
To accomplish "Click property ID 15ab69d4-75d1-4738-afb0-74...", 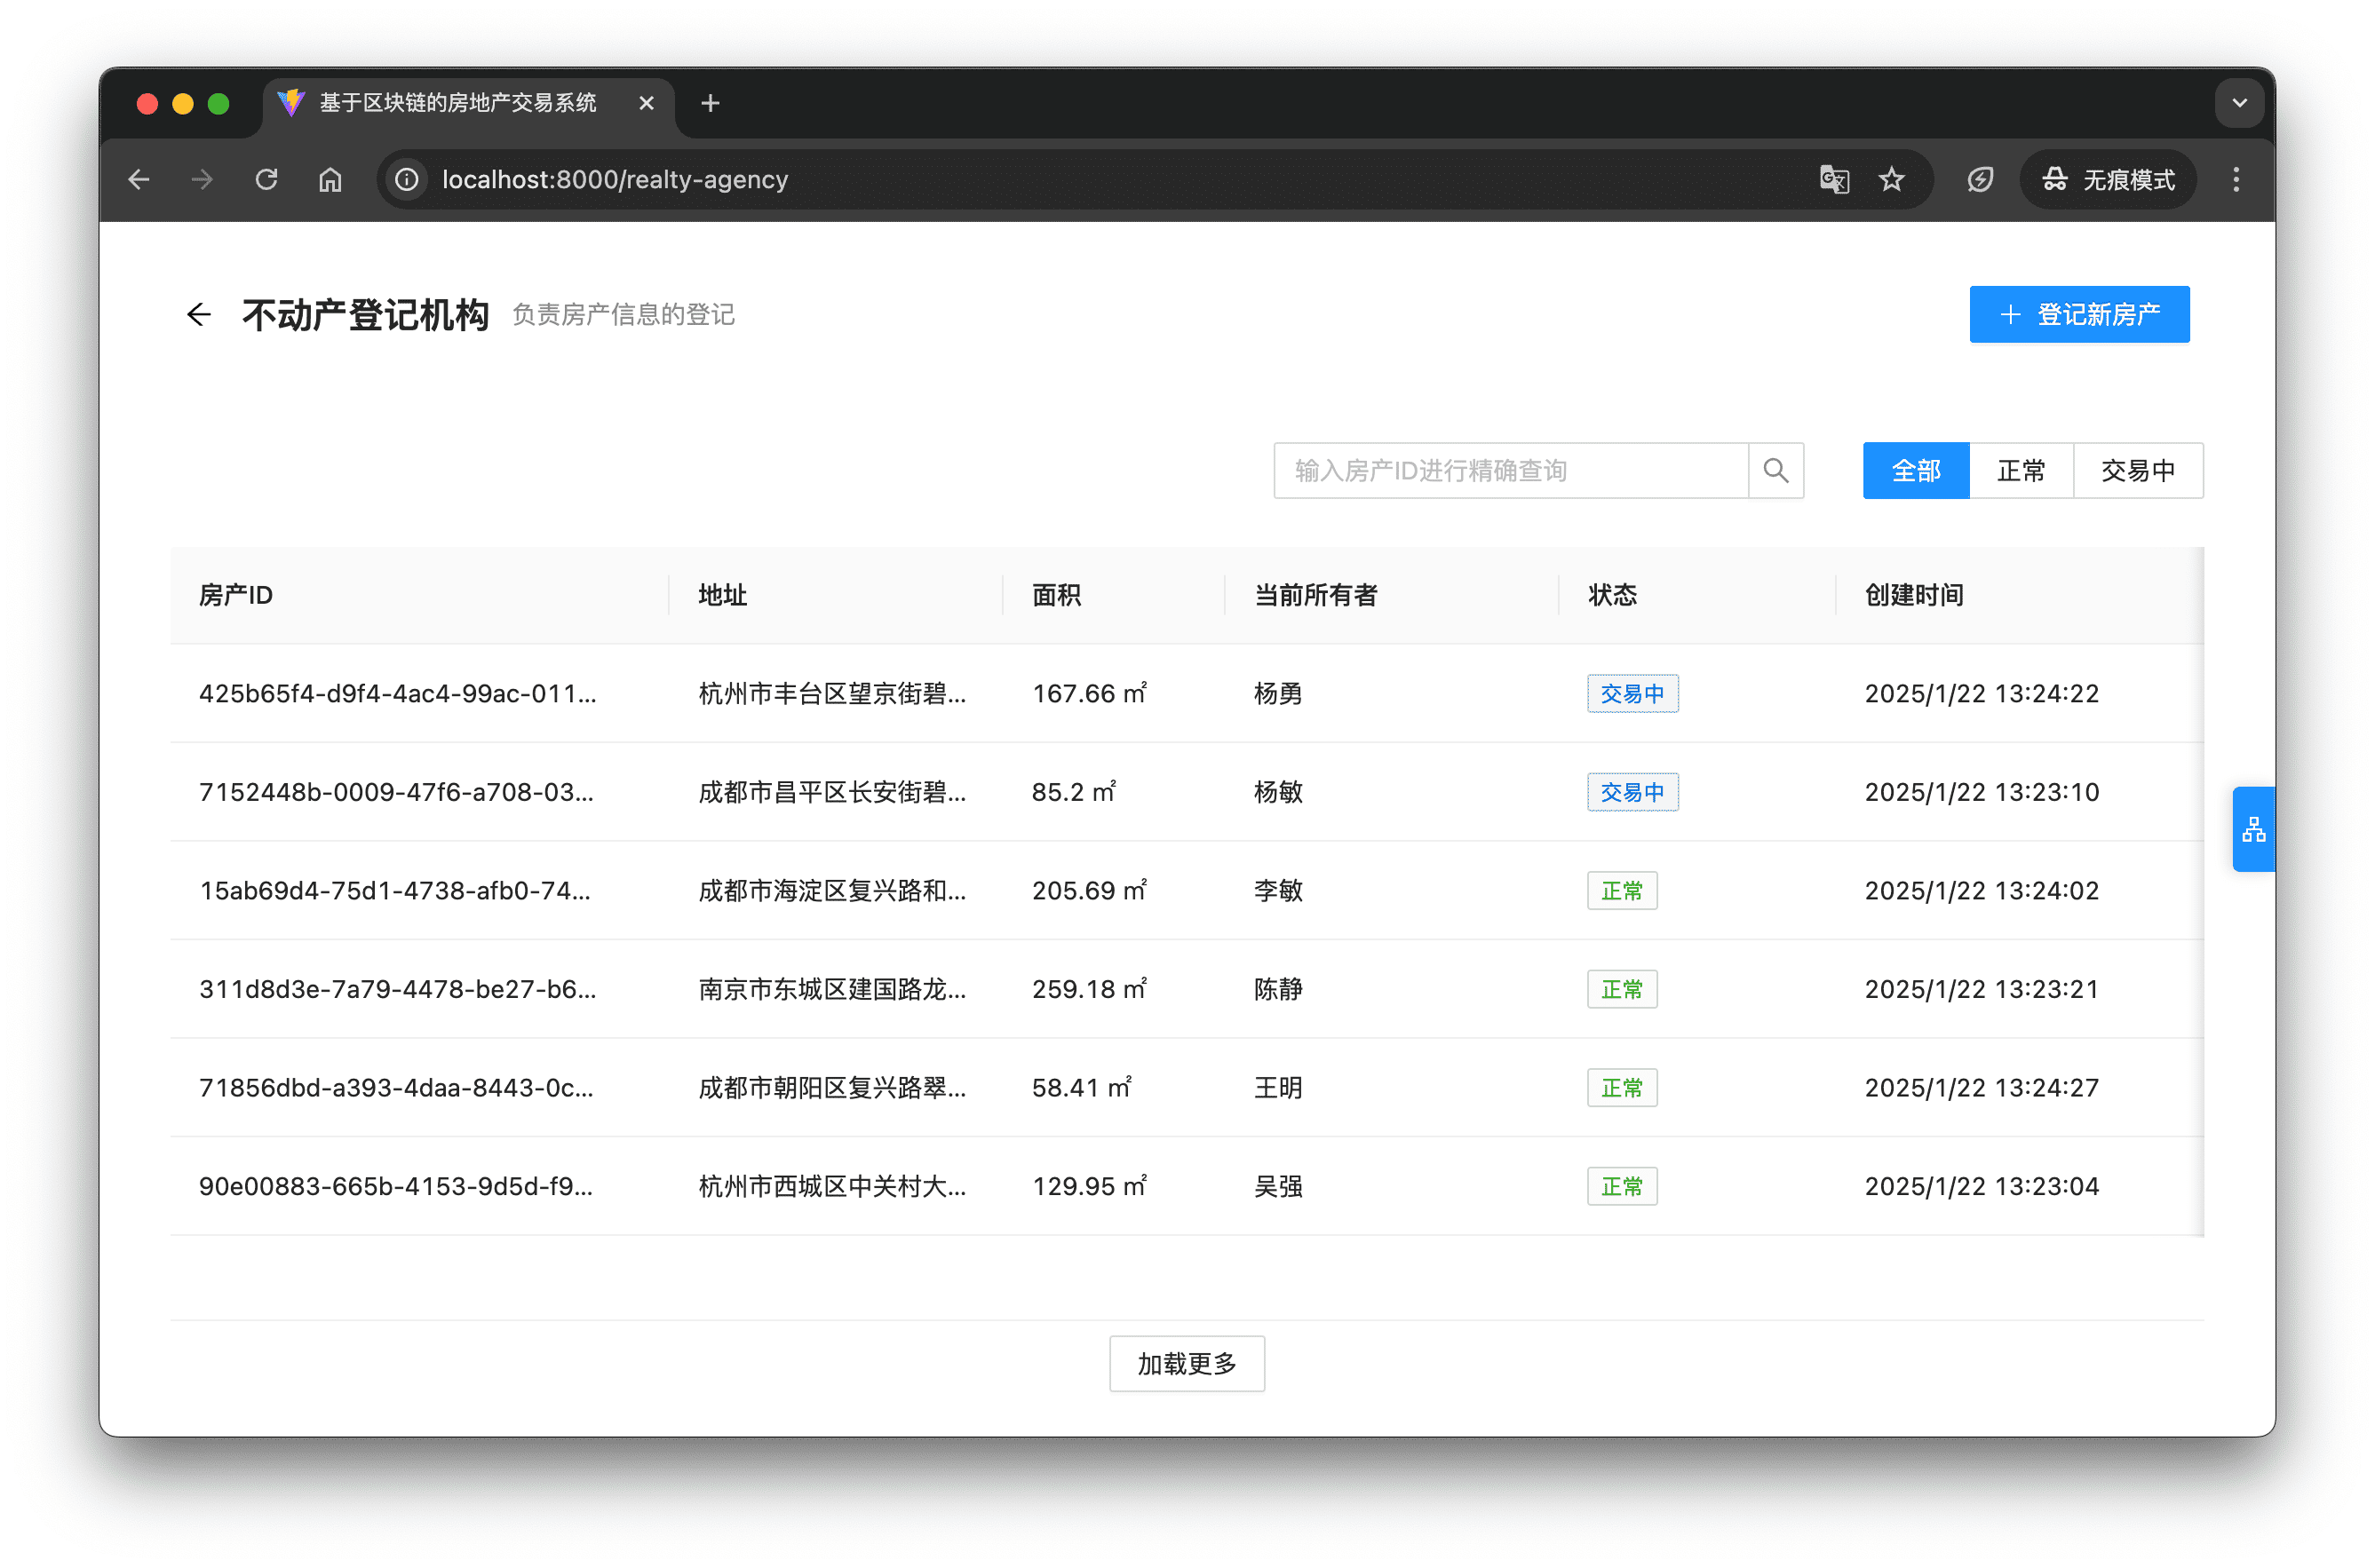I will [x=395, y=891].
